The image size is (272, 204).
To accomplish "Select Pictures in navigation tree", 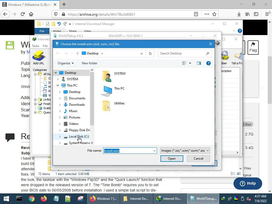I will pyautogui.click(x=74, y=117).
